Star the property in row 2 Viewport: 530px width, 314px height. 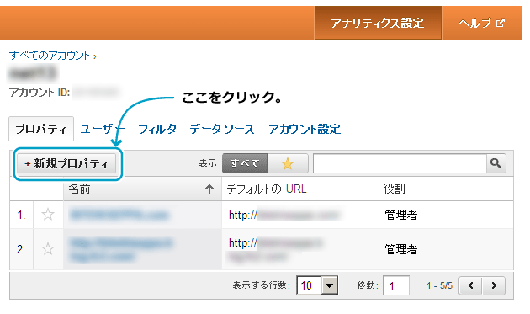48,249
